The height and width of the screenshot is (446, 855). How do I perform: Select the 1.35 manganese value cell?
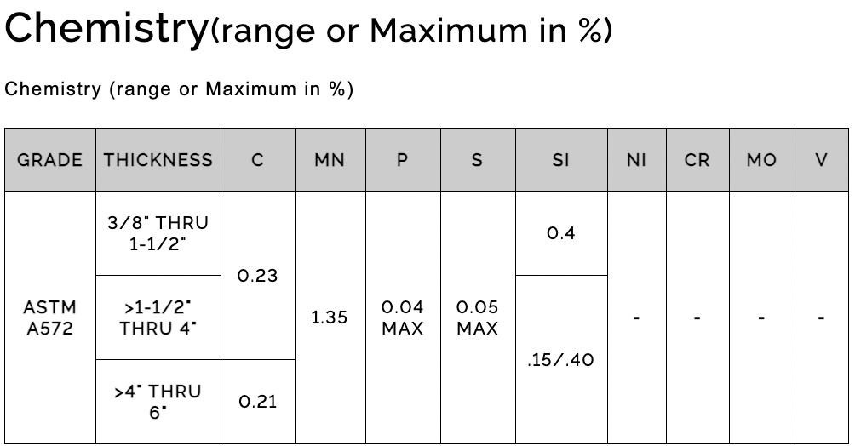click(330, 317)
